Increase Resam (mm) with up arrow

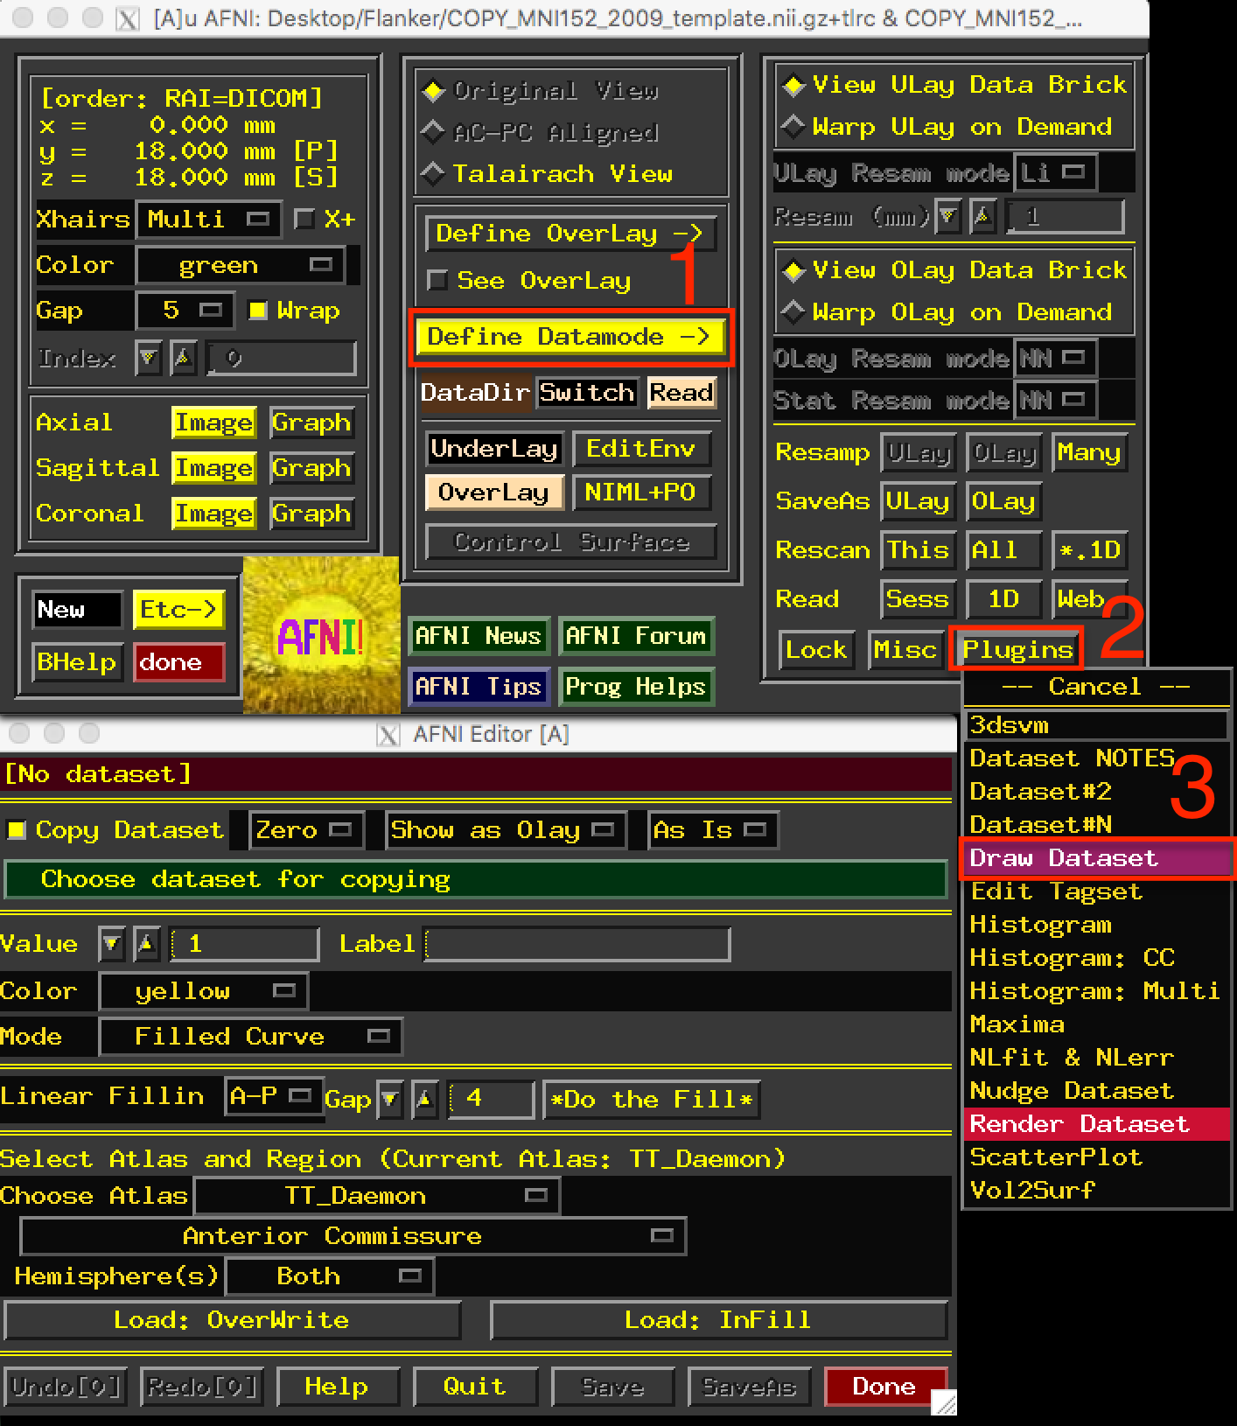click(982, 216)
